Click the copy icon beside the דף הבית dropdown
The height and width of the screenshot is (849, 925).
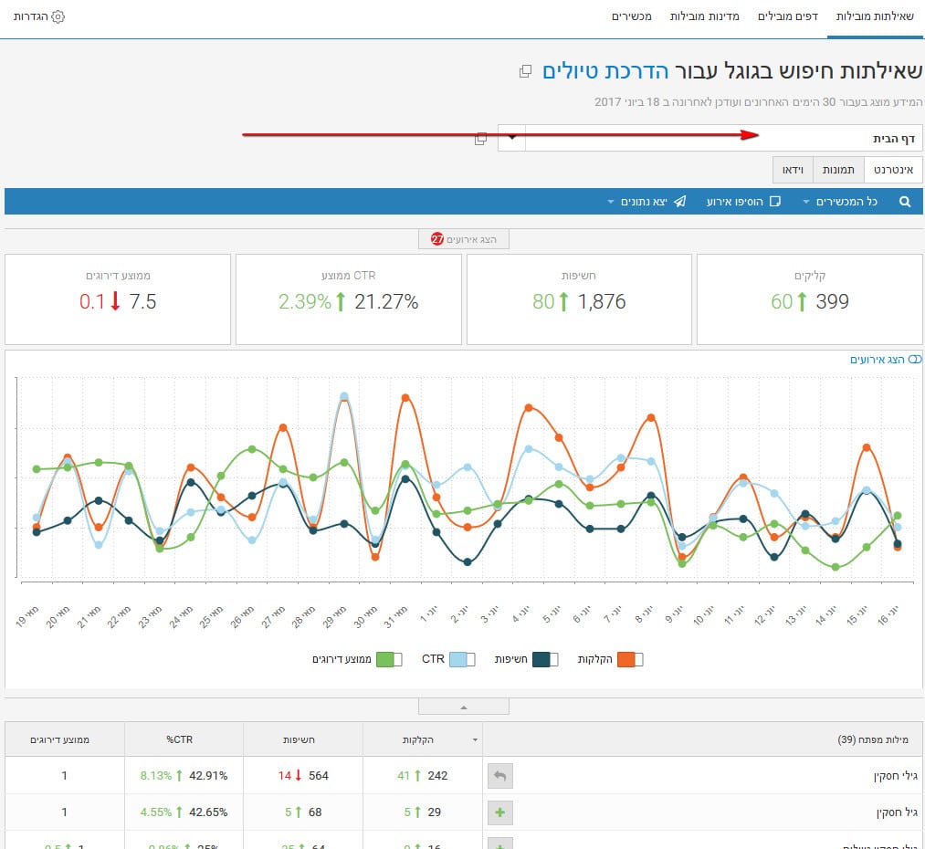481,139
